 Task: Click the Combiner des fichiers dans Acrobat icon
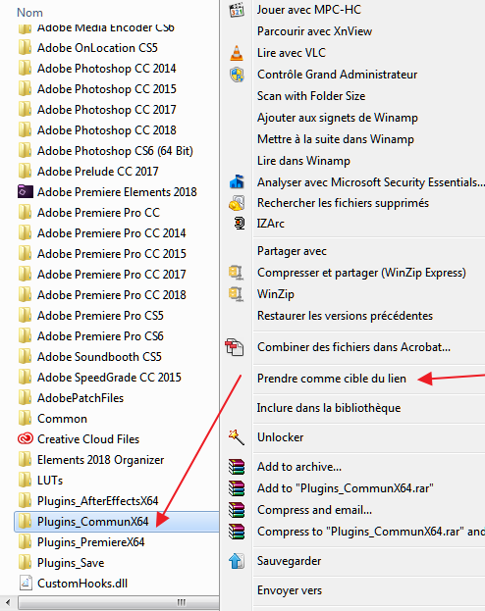(x=234, y=347)
